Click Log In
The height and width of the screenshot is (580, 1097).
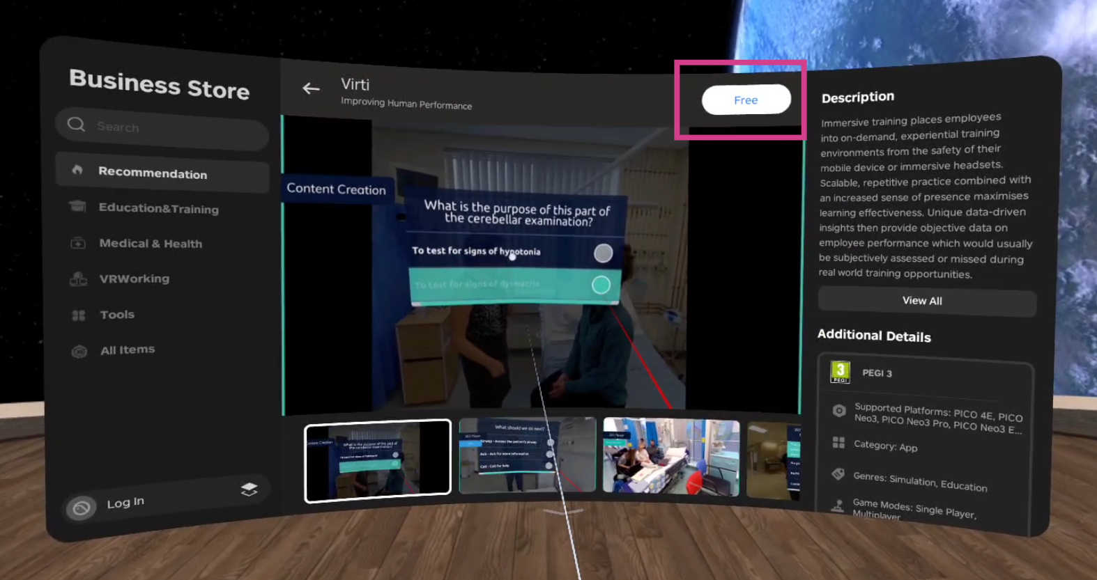click(x=125, y=503)
